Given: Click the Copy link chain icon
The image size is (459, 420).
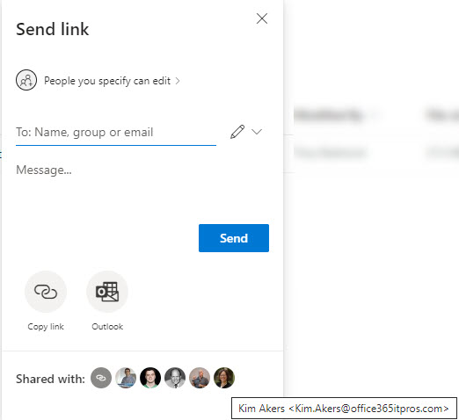Looking at the screenshot, I should [46, 292].
